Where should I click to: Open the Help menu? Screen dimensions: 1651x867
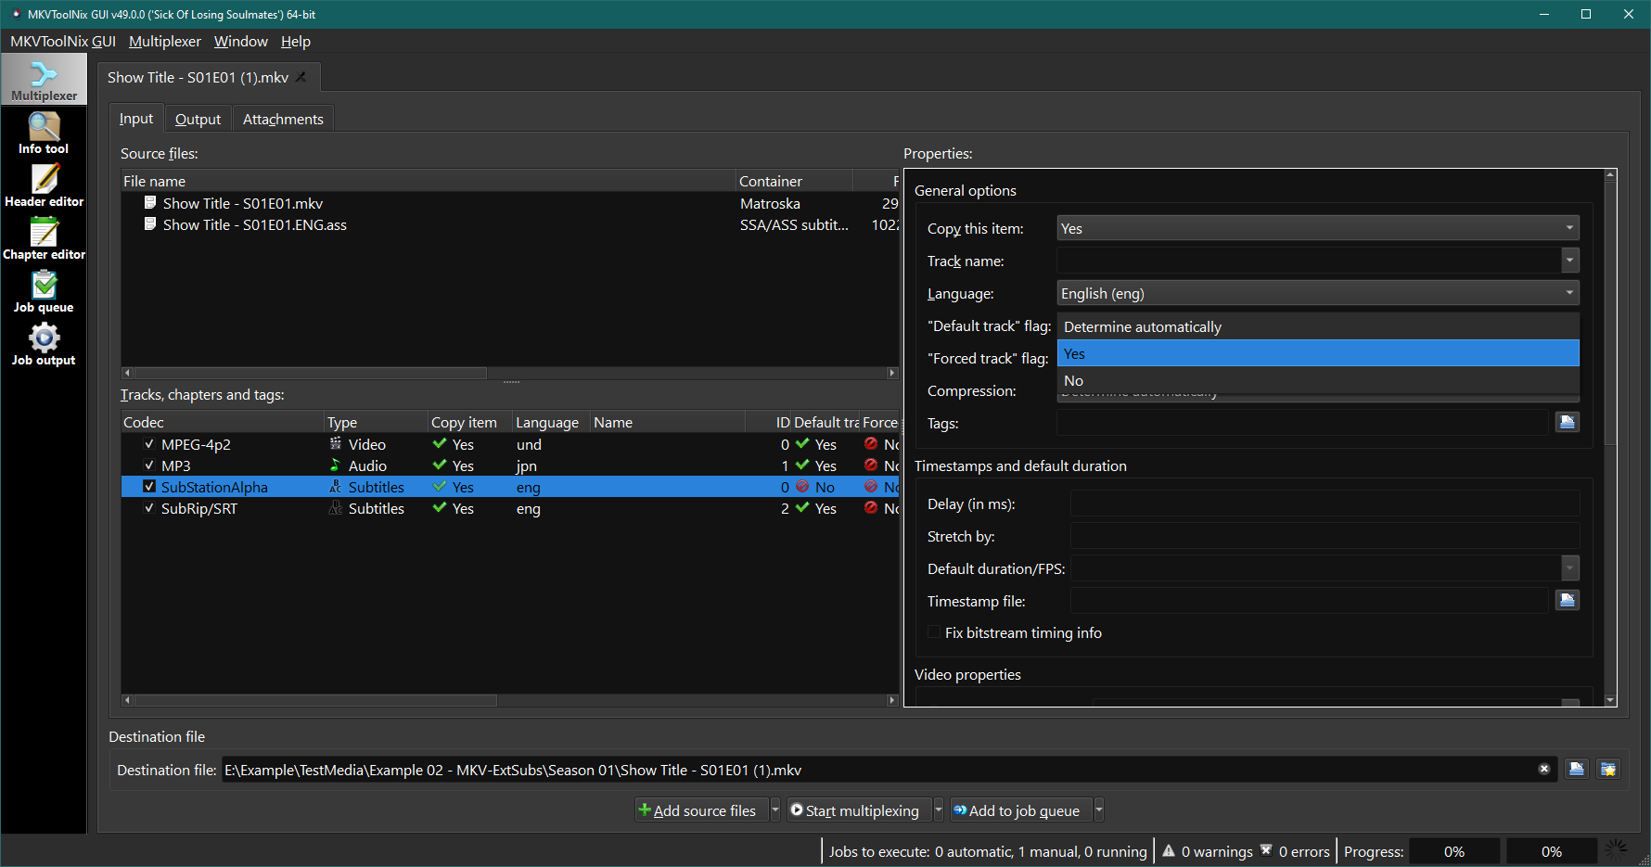(x=295, y=41)
